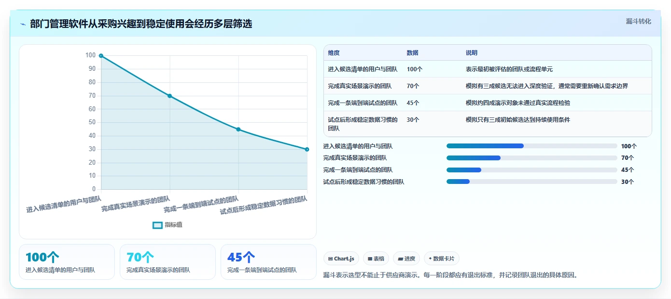Click x-axis label 试点后形成稳定数据习惯的团队
The height and width of the screenshot is (299, 671).
264,205
